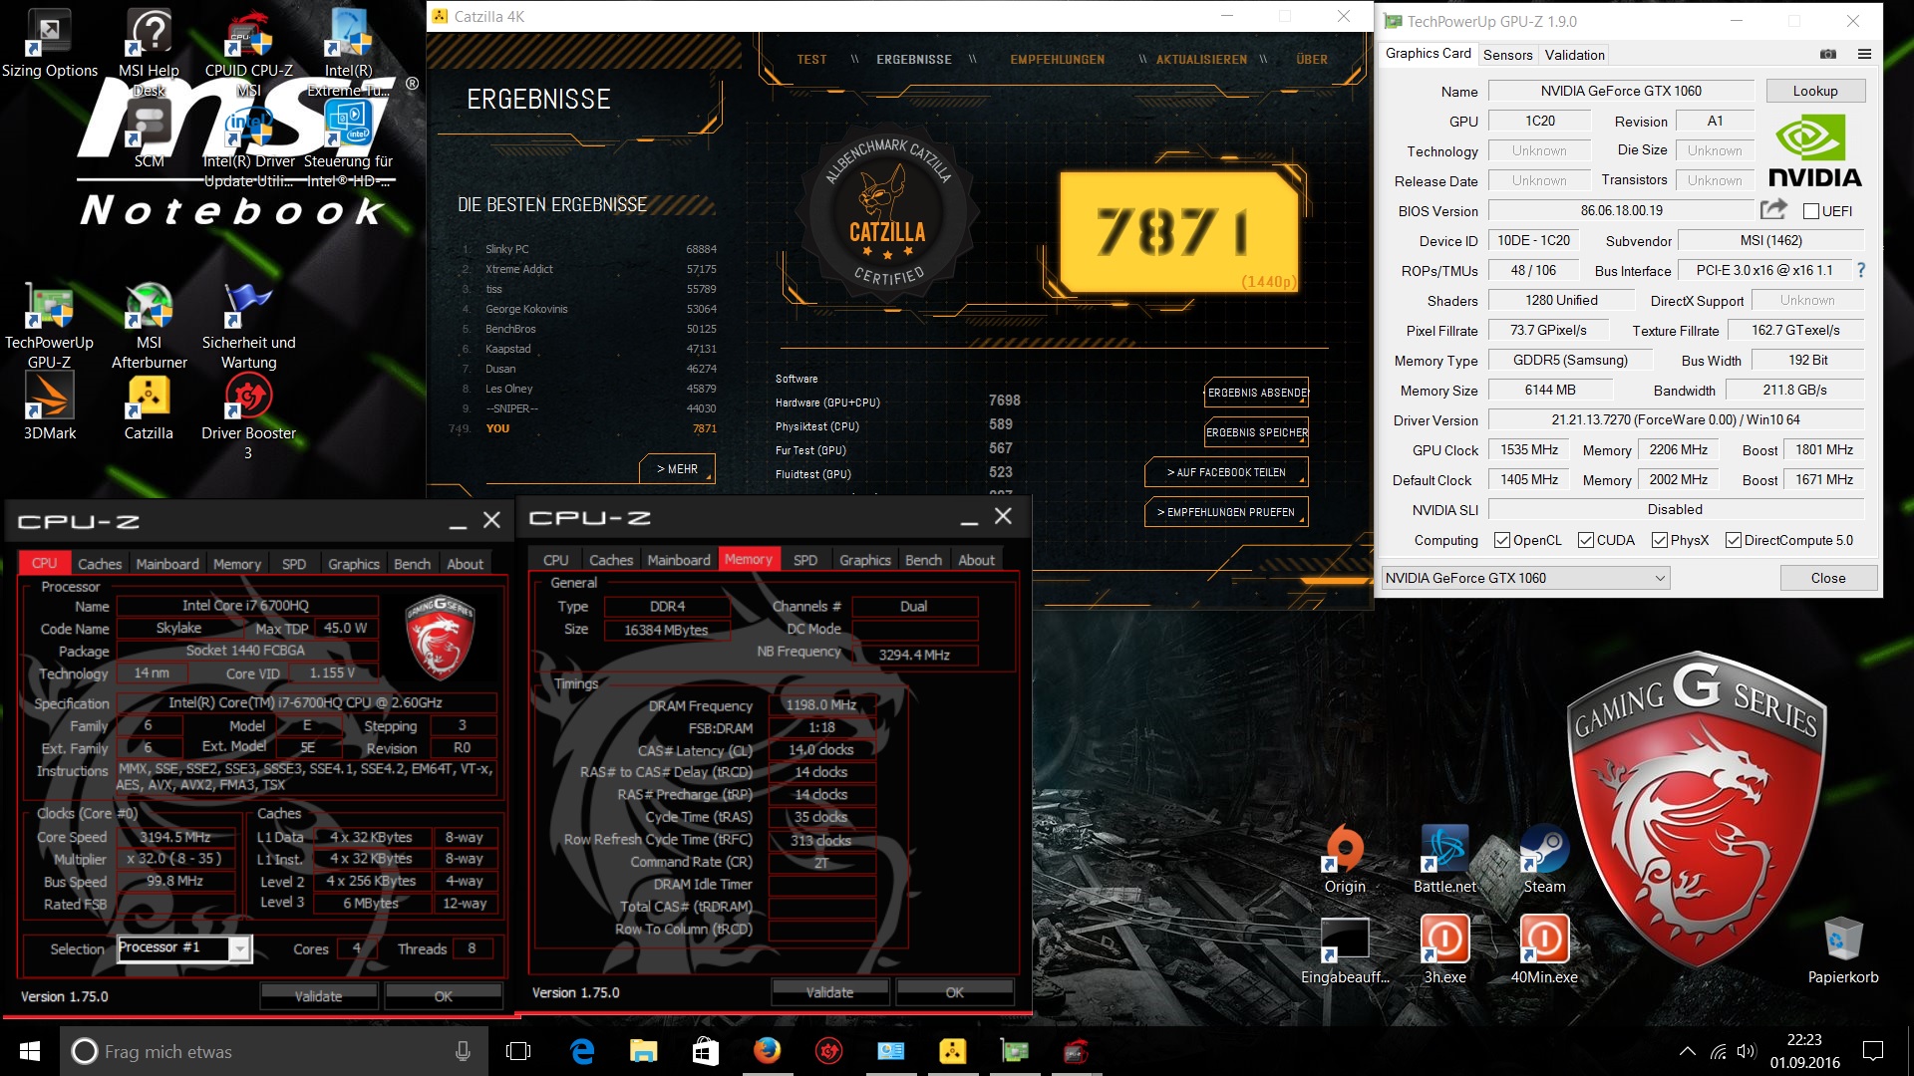The width and height of the screenshot is (1914, 1076).
Task: Open the Task View taskbar button
Action: point(518,1051)
